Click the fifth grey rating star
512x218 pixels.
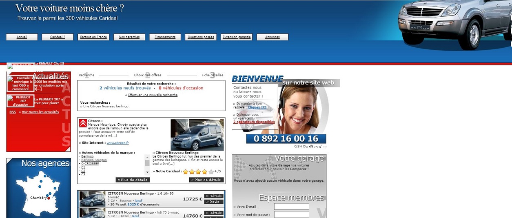211,172
